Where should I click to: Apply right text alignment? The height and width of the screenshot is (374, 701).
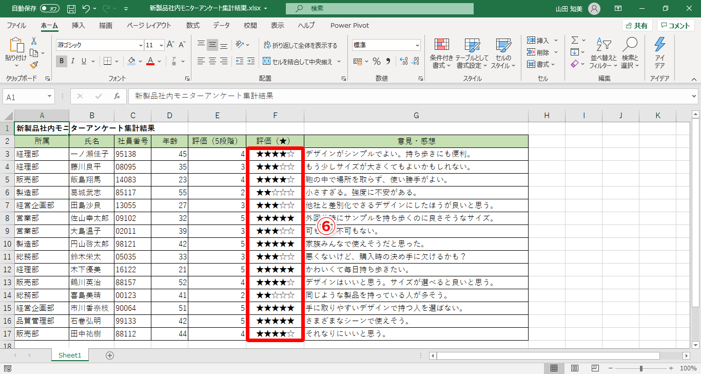(224, 61)
